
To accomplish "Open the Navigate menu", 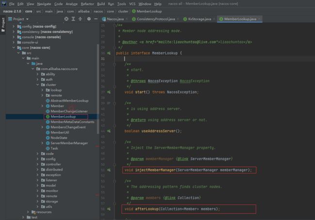I will [x=44, y=4].
